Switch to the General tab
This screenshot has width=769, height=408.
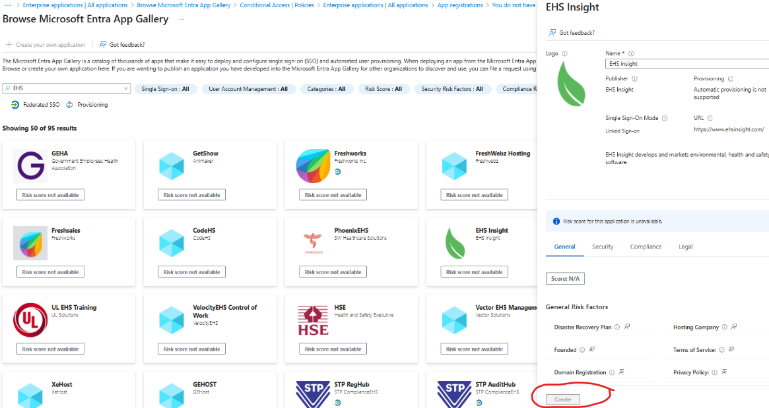[564, 247]
